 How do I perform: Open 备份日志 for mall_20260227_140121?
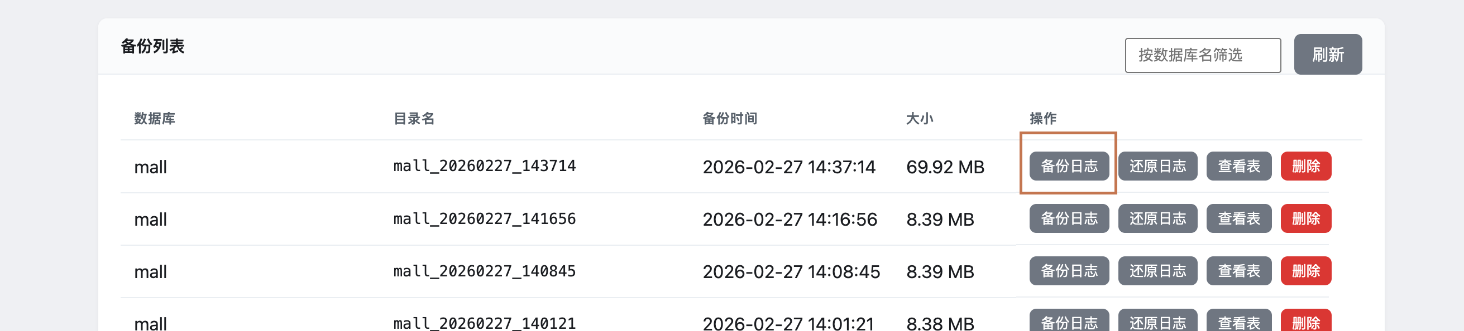pyautogui.click(x=1069, y=322)
